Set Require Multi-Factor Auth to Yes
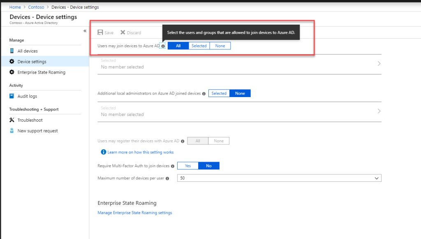The image size is (421, 239). tap(187, 166)
